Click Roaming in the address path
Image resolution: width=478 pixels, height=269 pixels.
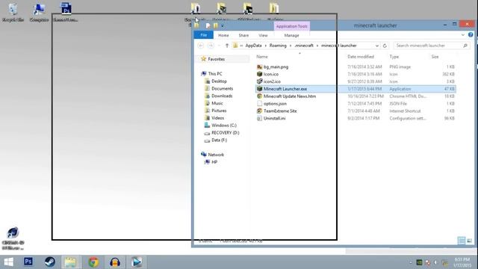tap(278, 46)
